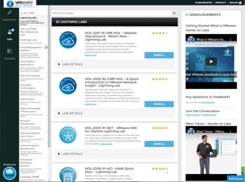Click the vRealize Operations lab badge icon
245x182 pixels.
point(68,40)
